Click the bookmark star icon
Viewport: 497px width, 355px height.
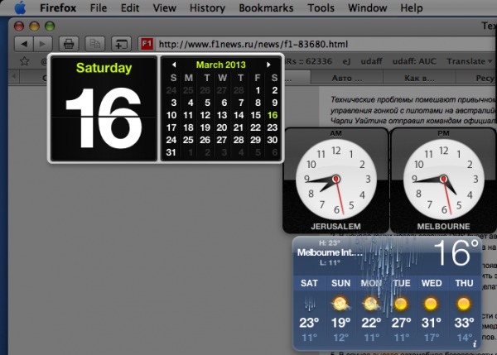pos(24,60)
